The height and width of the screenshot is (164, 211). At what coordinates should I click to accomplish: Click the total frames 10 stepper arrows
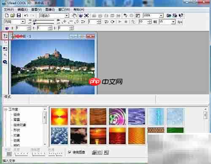pyautogui.click(x=150, y=22)
